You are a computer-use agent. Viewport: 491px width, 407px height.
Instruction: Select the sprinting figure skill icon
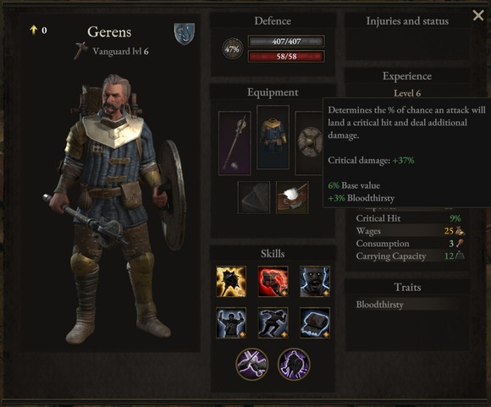[273, 322]
